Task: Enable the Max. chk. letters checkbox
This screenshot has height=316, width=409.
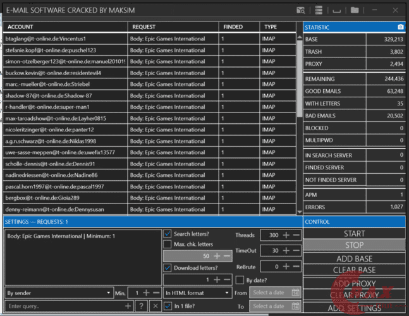Action: (x=168, y=244)
